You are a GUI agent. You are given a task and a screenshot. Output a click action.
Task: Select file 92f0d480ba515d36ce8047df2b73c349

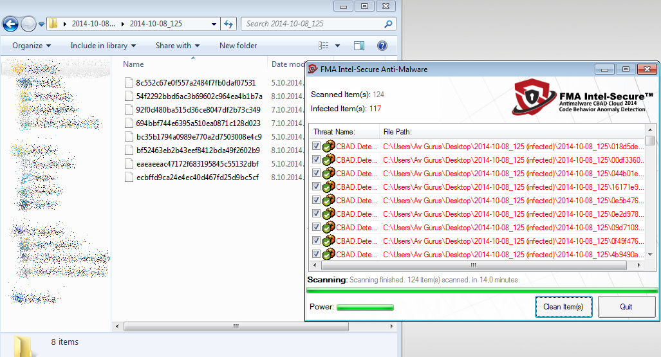point(198,109)
